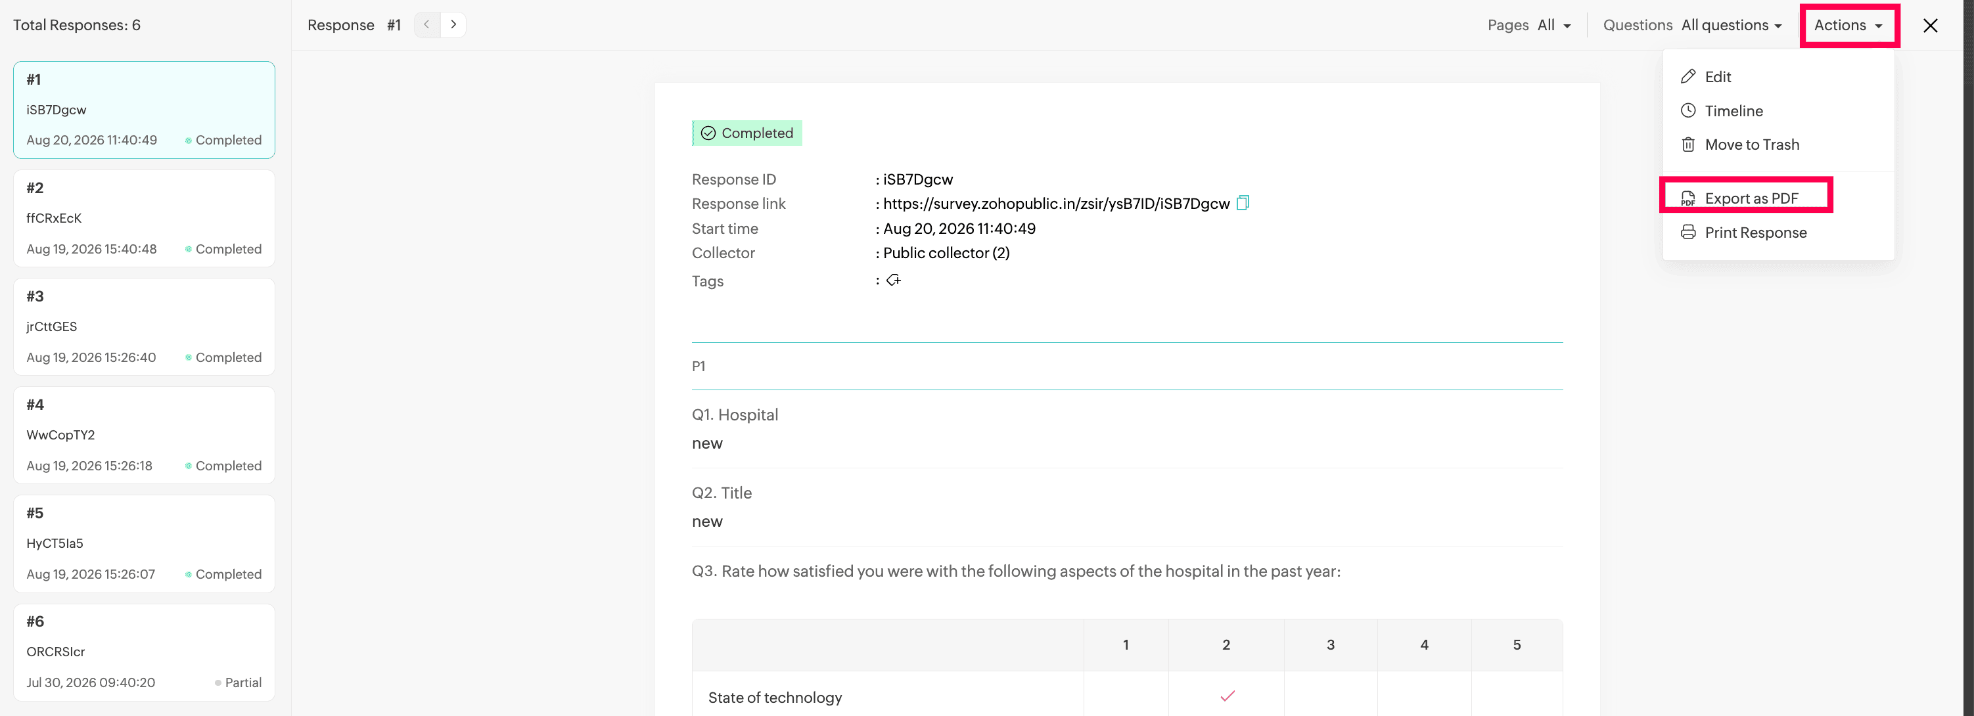1974x716 pixels.
Task: Go to next response arrow
Action: pyautogui.click(x=453, y=24)
